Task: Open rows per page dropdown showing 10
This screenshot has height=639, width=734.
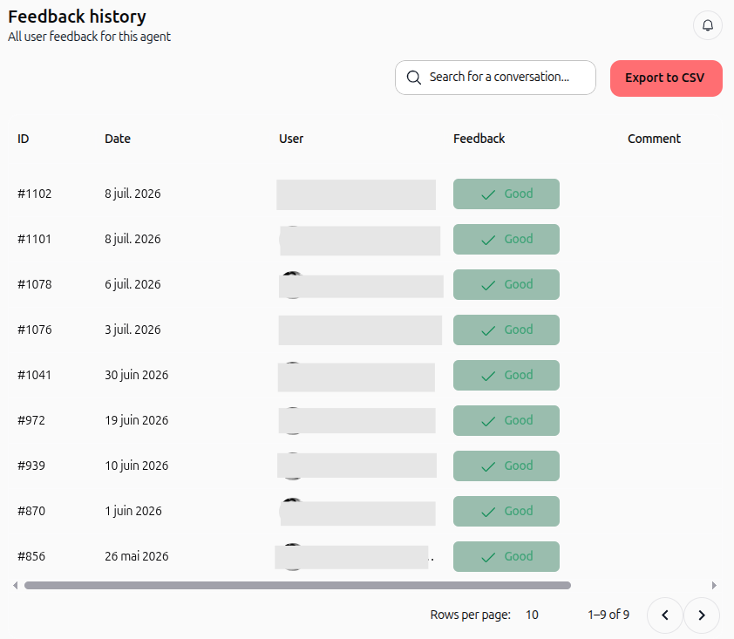Action: coord(532,615)
